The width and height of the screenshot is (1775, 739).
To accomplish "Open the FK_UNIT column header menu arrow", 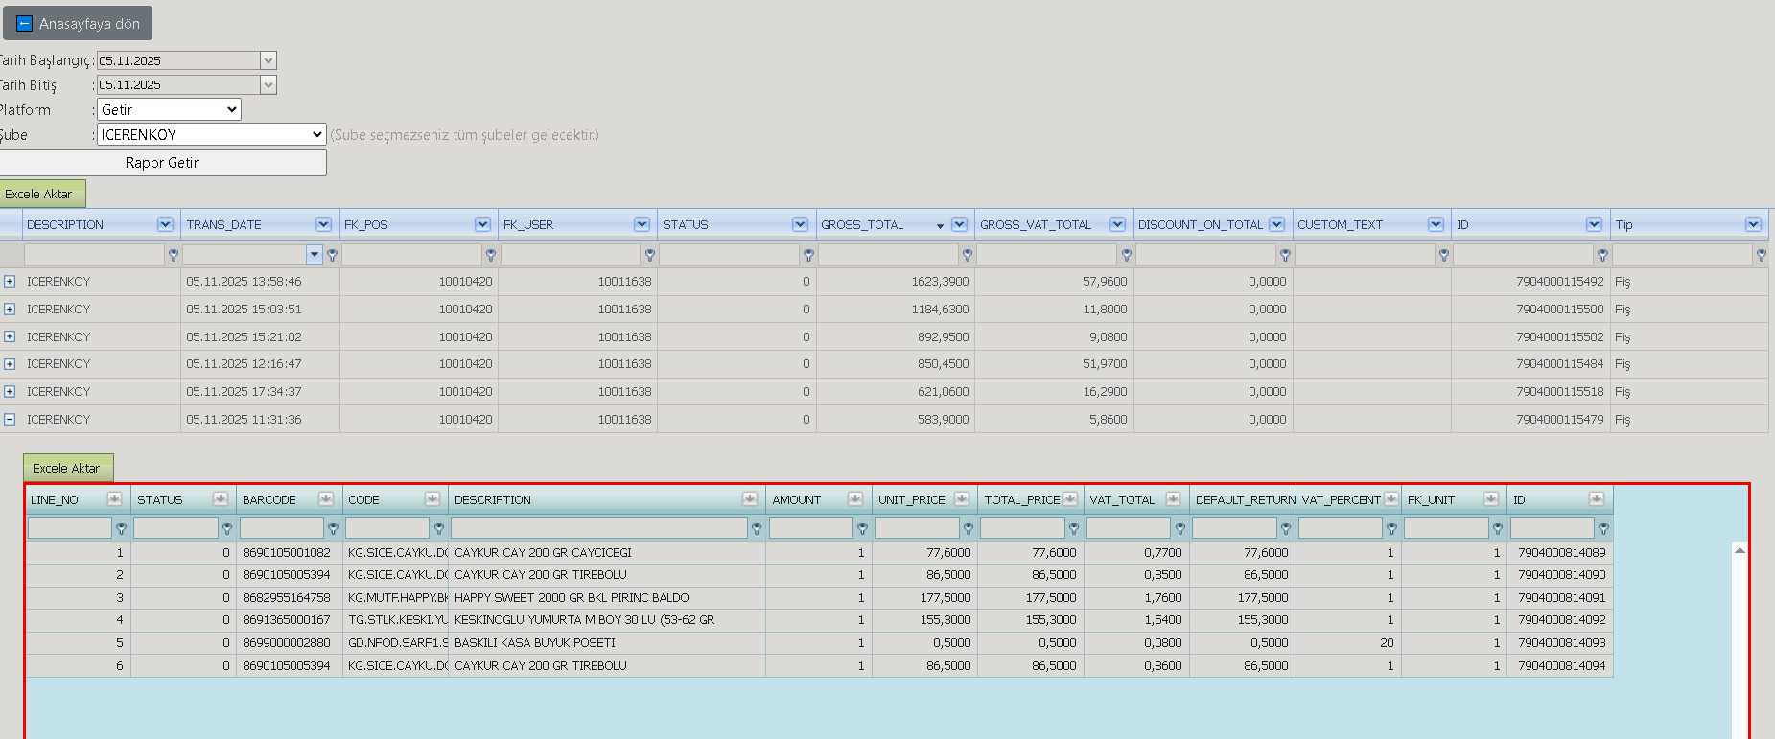I will (1490, 499).
